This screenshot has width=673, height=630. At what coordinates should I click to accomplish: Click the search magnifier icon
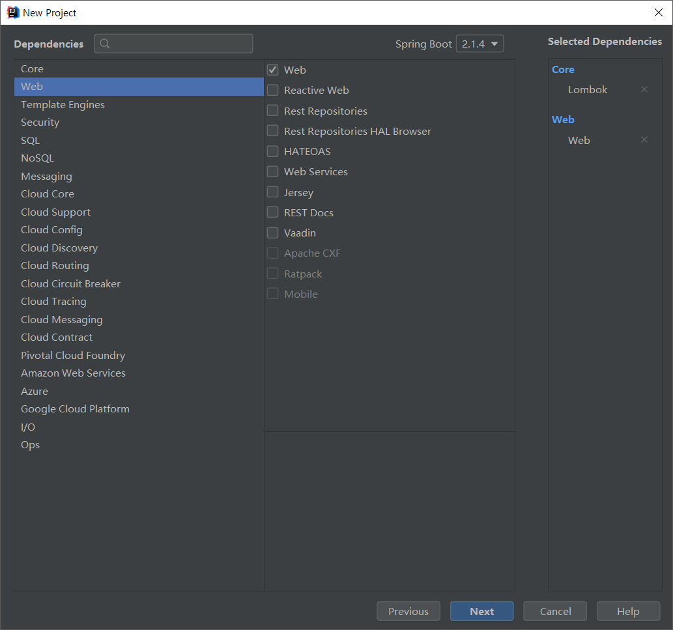click(x=105, y=44)
